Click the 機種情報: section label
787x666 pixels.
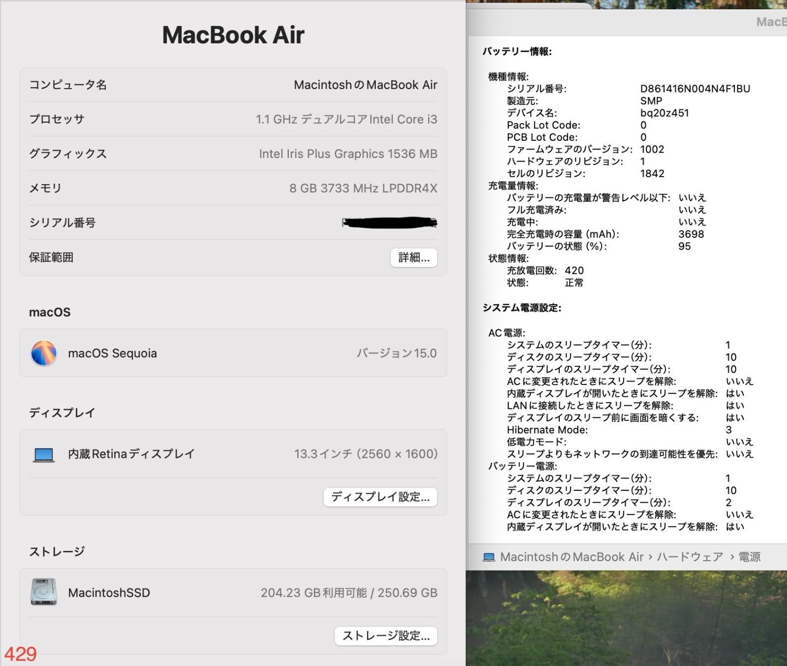click(x=508, y=76)
